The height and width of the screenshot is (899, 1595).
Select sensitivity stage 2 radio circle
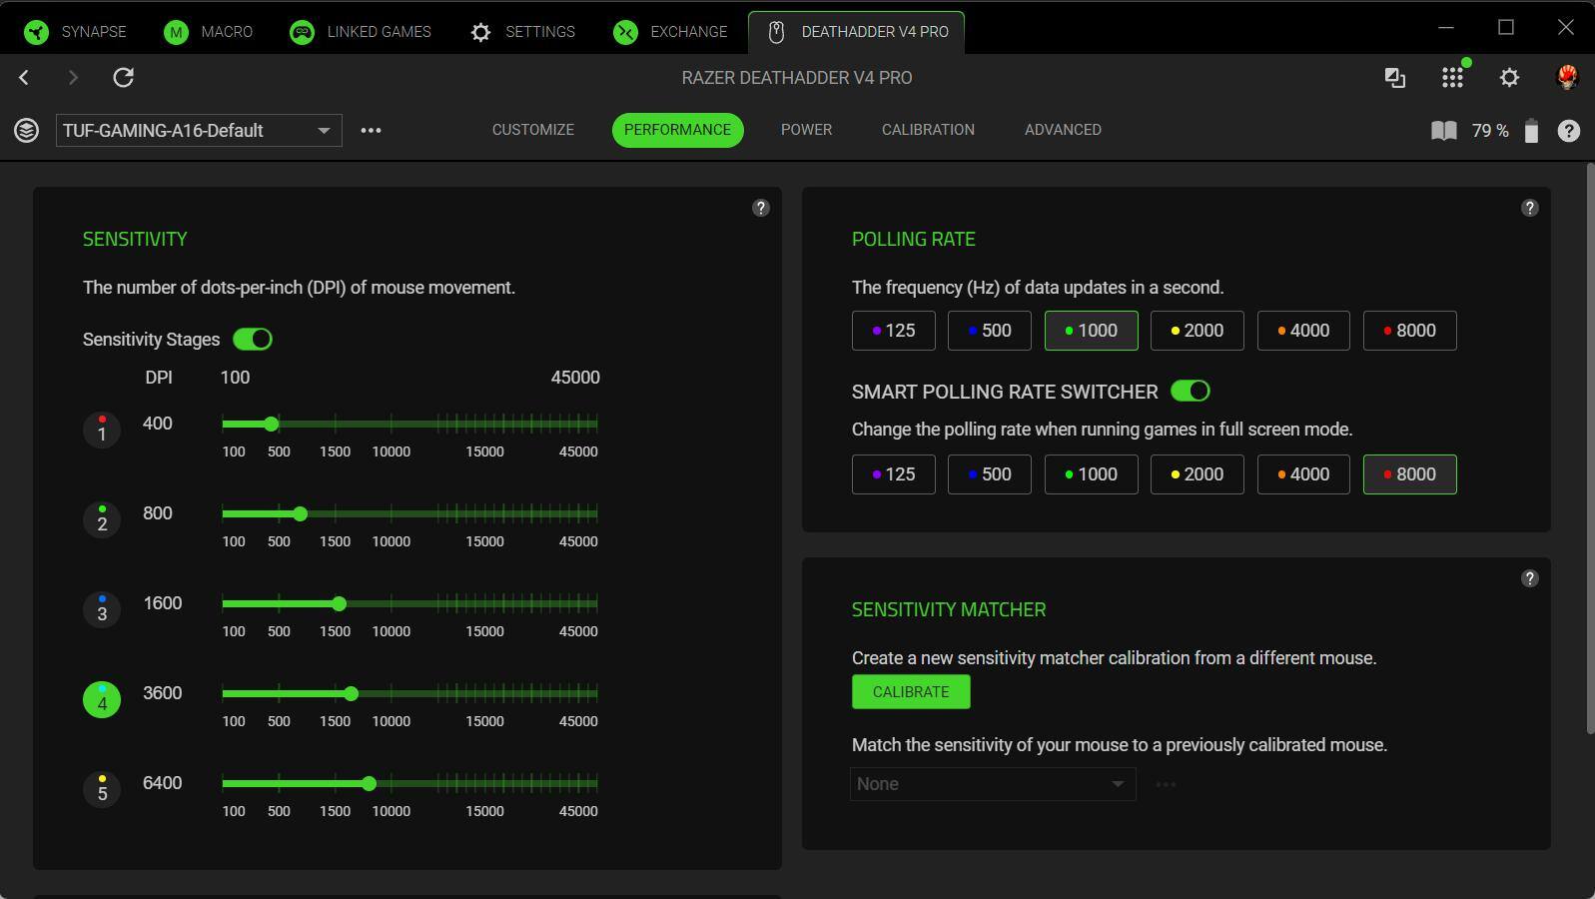(102, 520)
